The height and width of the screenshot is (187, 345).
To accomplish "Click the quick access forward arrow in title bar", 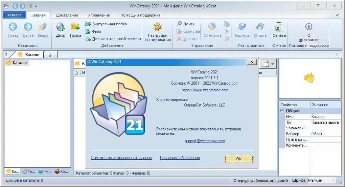I will coord(22,6).
